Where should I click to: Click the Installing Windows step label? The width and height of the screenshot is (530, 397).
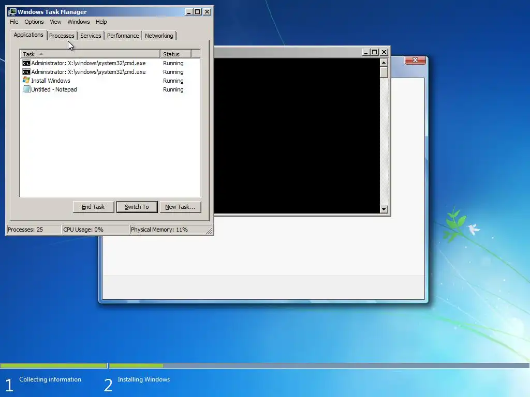[144, 379]
